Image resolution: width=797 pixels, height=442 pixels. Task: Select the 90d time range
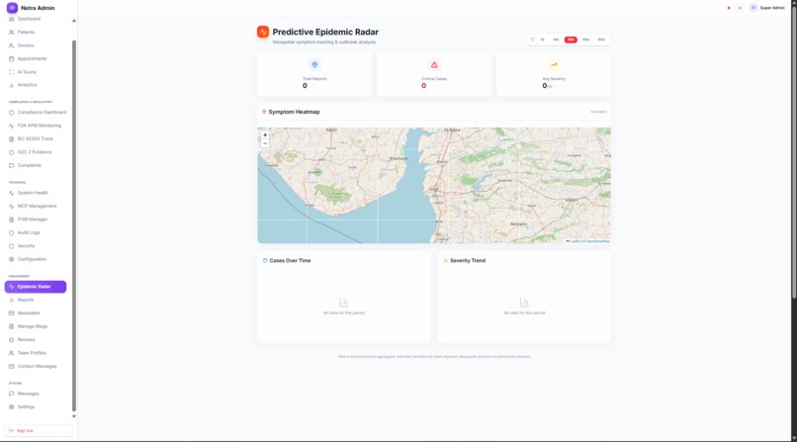601,40
